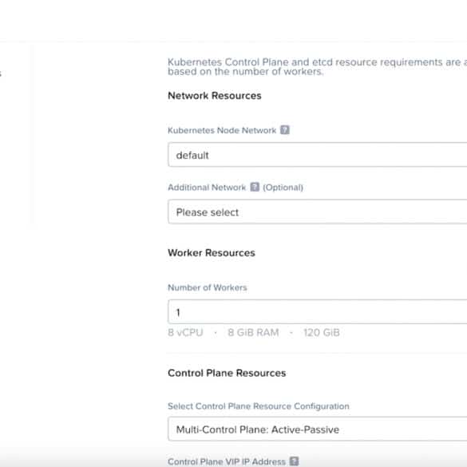The width and height of the screenshot is (467, 467).
Task: Click the 8 vCPU worker spec text
Action: pyautogui.click(x=185, y=332)
